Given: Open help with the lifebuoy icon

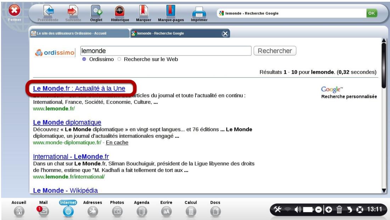Looking at the screenshot, I should tap(360, 210).
